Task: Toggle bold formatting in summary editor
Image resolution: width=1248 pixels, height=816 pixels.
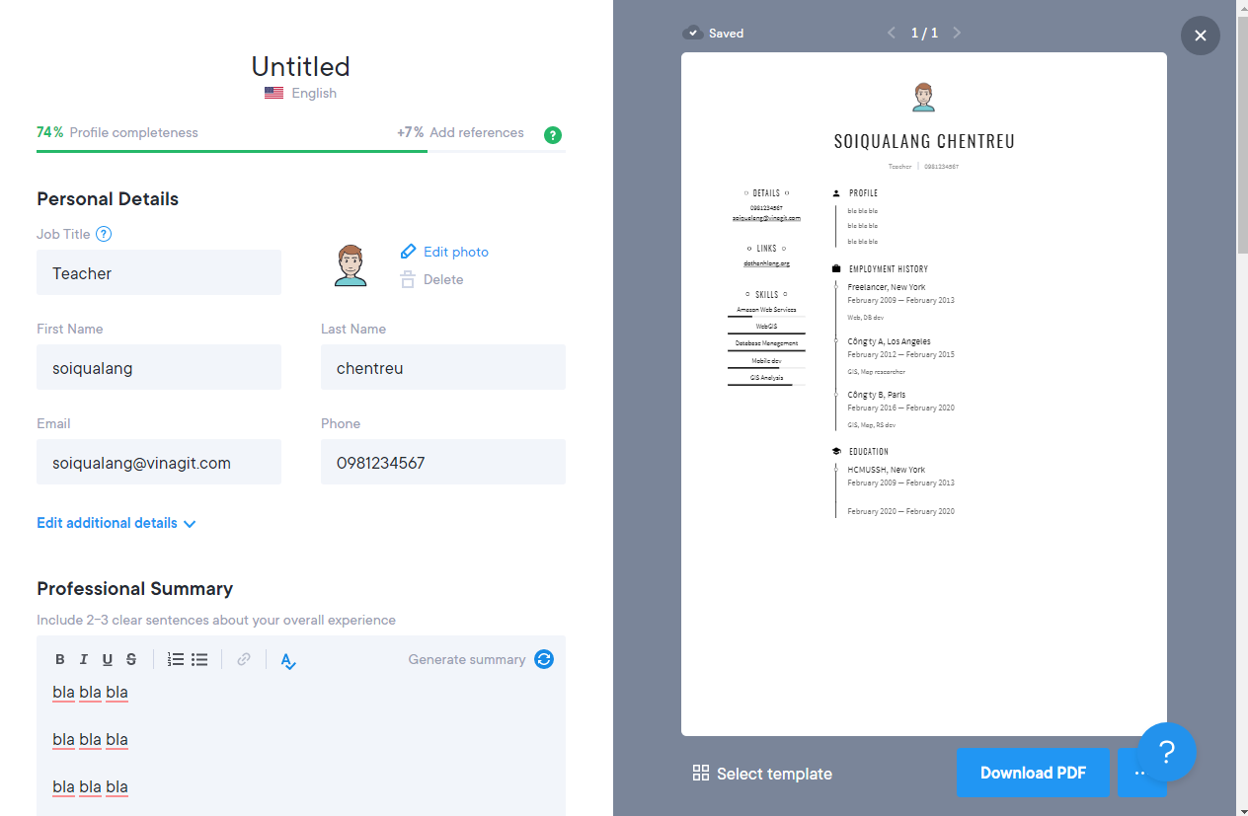Action: (60, 660)
